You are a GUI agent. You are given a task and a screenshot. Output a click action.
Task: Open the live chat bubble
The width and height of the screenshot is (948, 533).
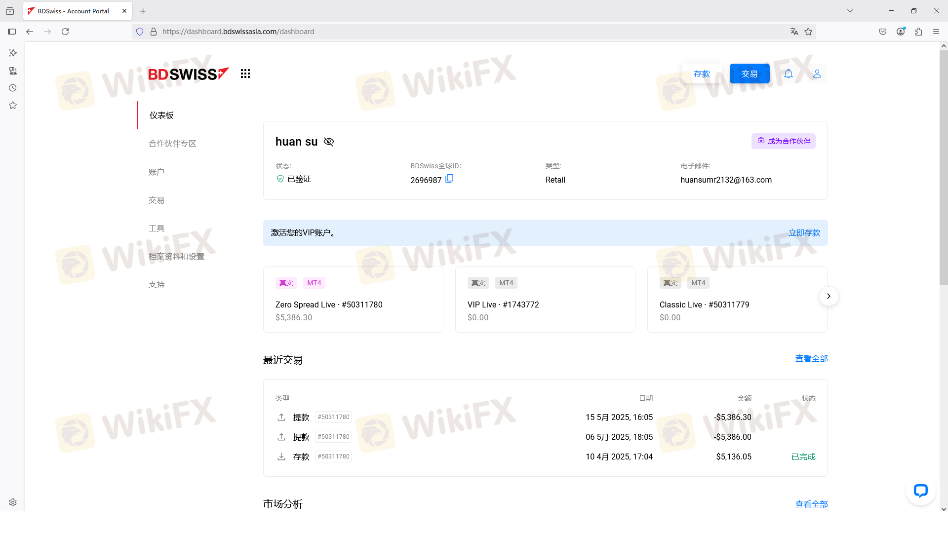(x=921, y=491)
